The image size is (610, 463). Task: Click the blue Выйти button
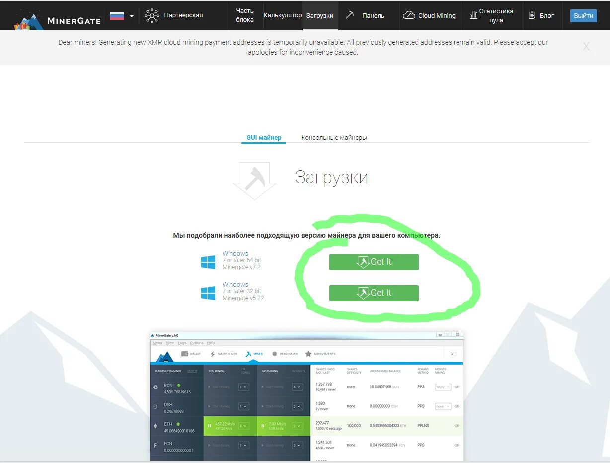(x=584, y=15)
